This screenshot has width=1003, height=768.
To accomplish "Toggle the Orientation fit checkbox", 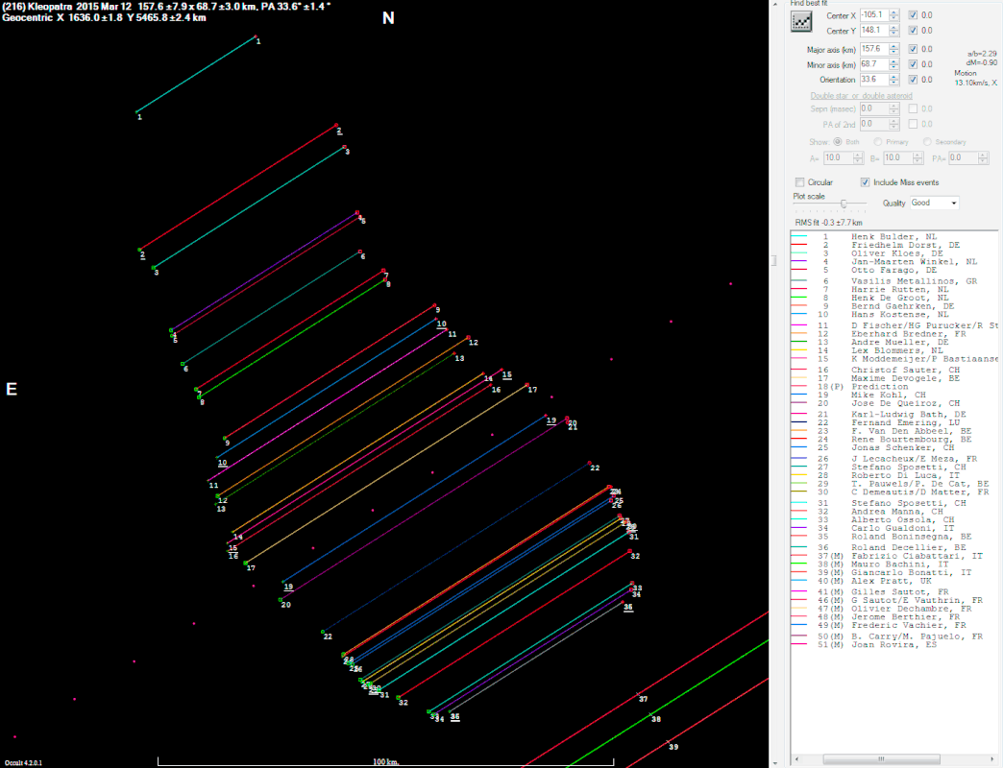I will click(x=913, y=80).
